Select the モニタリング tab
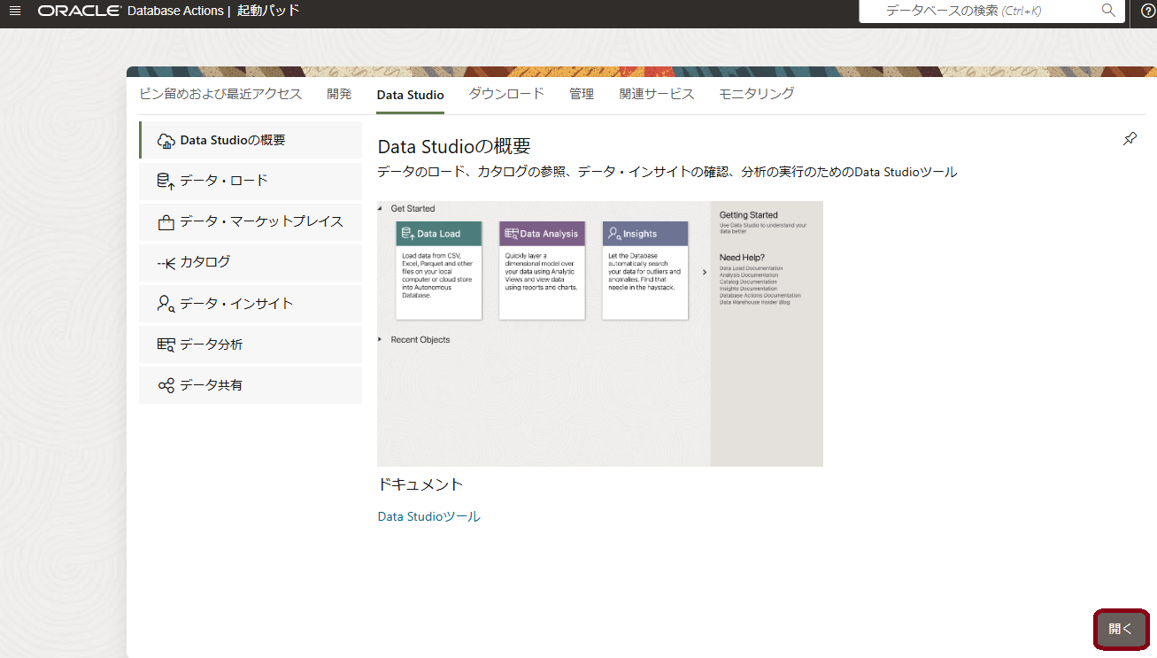 tap(756, 94)
